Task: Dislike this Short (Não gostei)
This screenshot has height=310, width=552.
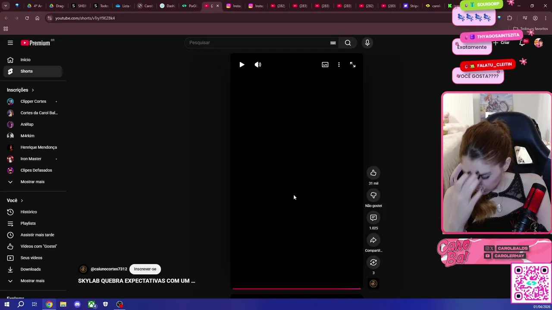Action: (x=373, y=195)
